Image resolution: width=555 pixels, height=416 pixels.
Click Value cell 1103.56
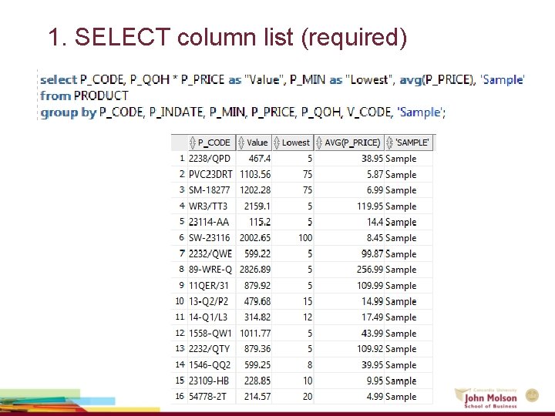click(x=255, y=174)
